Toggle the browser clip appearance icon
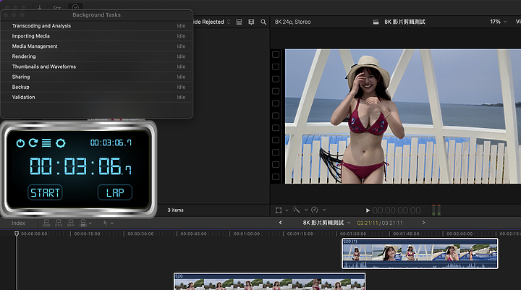 (x=239, y=22)
